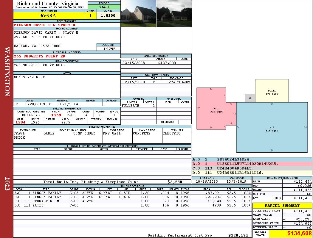Screen dimensions: 313x238
Task: Click Richmond County, Virginia title
Action: pos(47,4)
